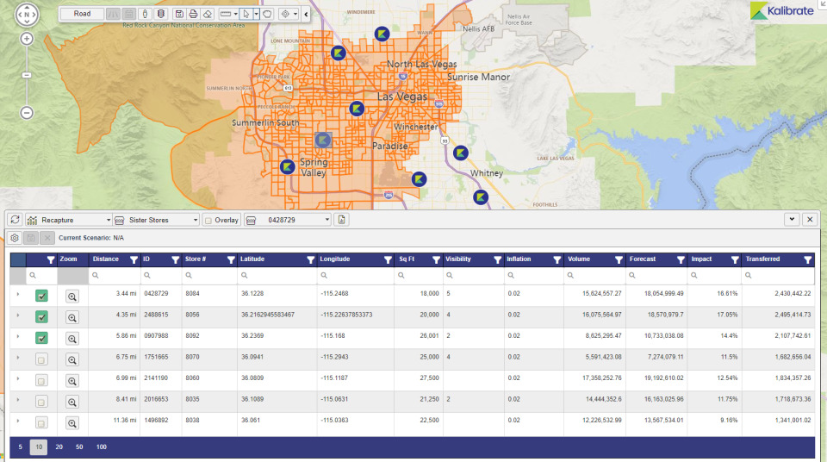
Task: Click the Distance column filter icon
Action: pos(134,259)
